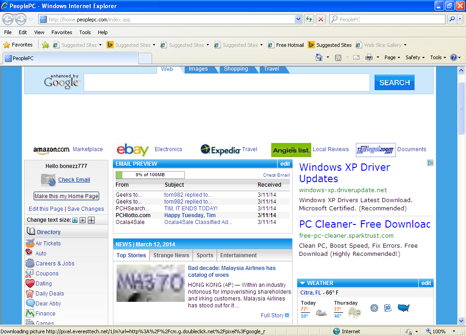Stop loading with the red X icon
The image size is (466, 336).
[x=321, y=19]
